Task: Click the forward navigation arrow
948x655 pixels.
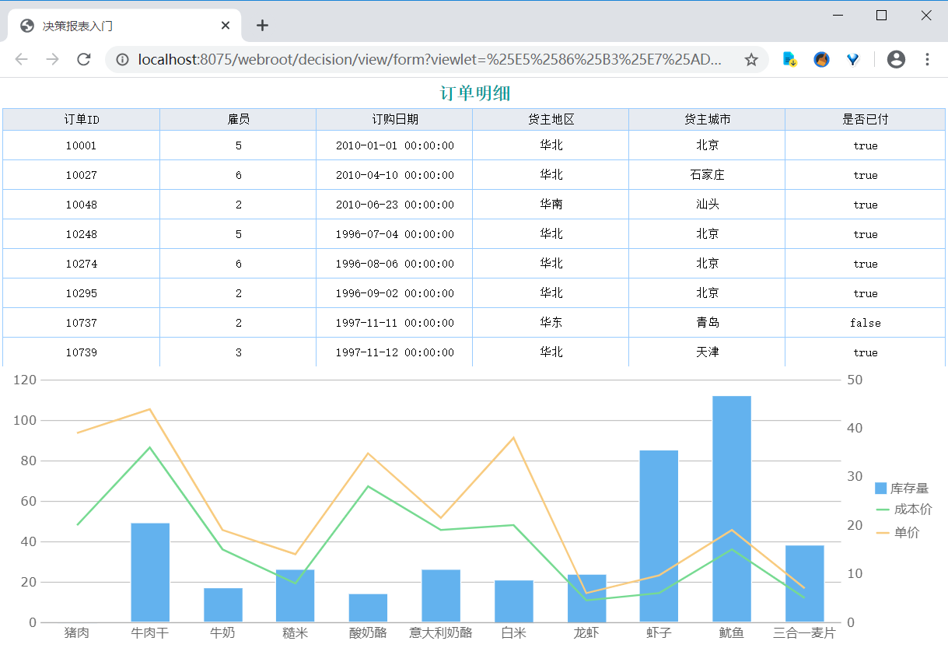Action: click(x=52, y=60)
